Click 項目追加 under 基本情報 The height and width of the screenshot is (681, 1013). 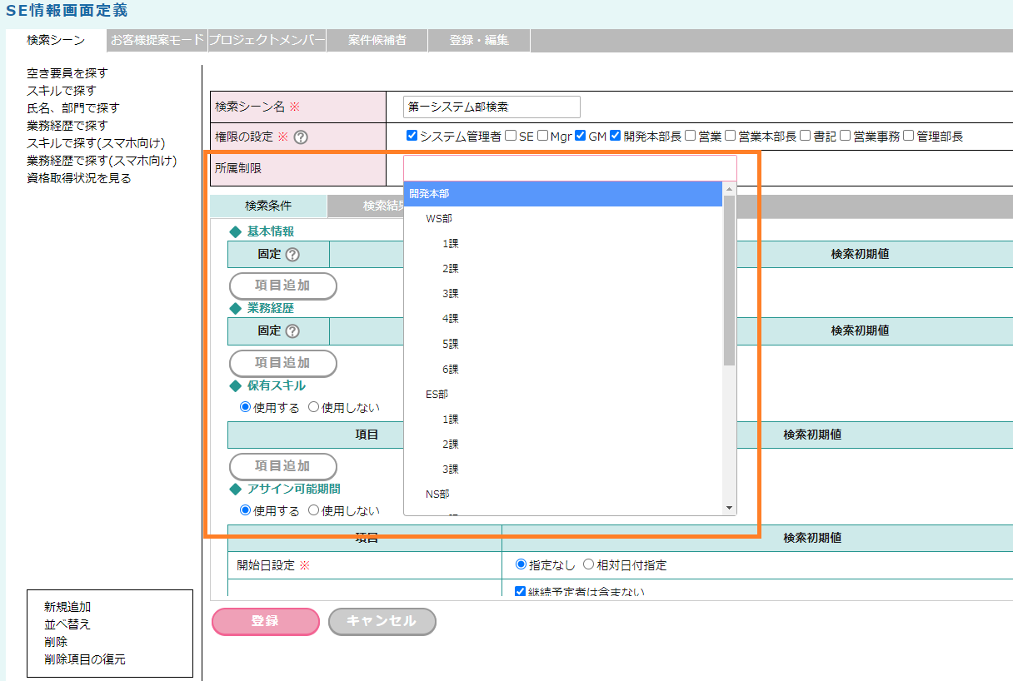283,286
